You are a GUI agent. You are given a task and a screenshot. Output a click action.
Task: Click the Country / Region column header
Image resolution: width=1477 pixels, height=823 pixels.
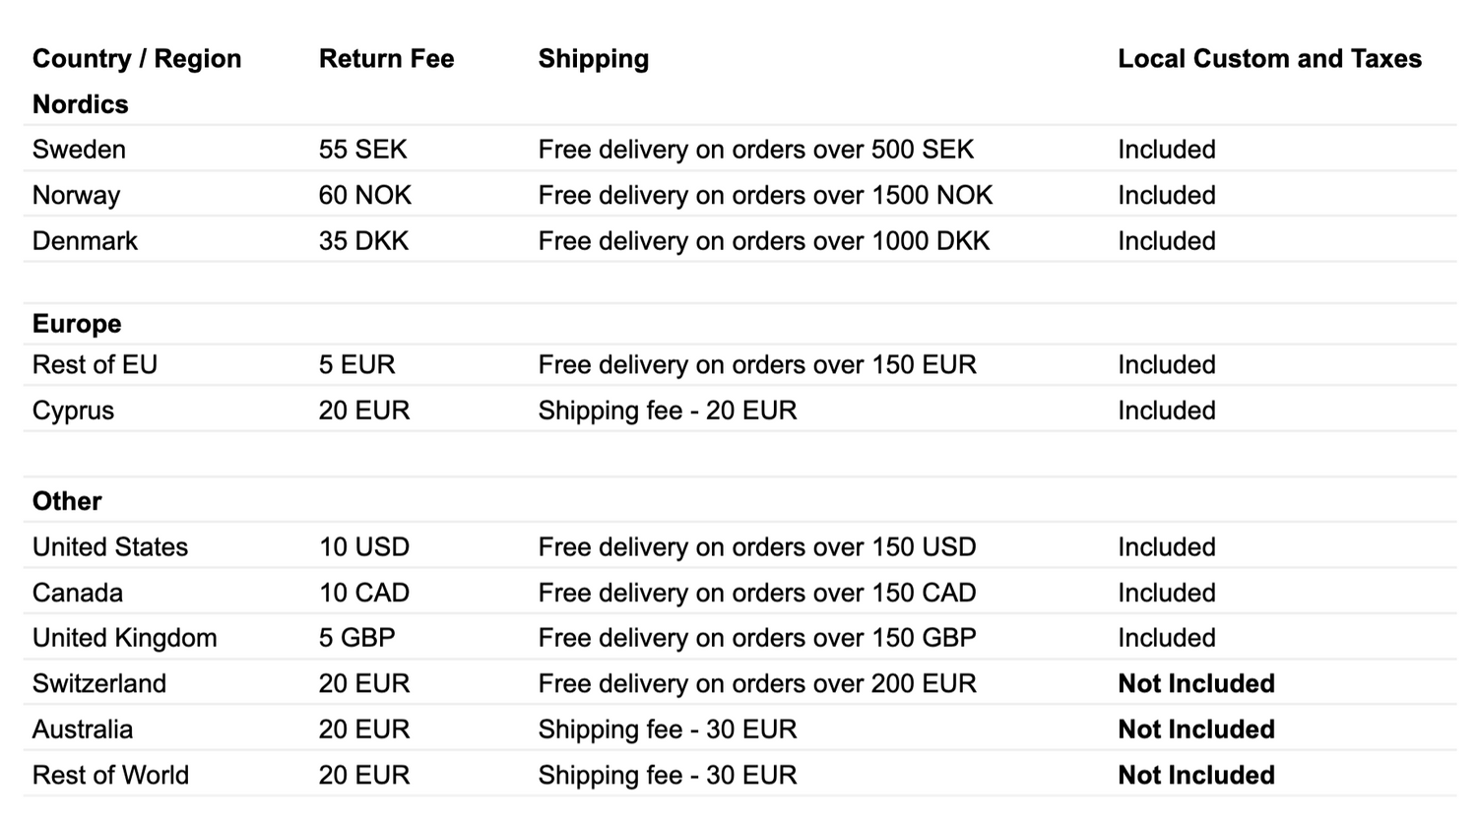[136, 59]
